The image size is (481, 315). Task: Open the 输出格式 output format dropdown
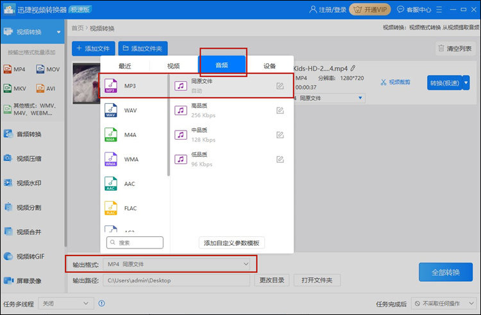click(x=176, y=264)
